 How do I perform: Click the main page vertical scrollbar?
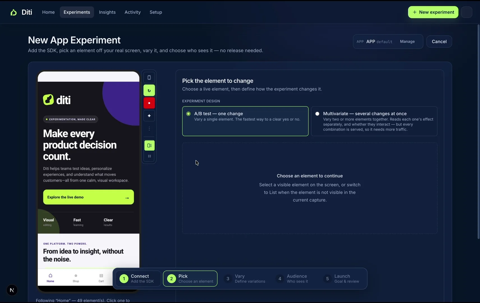coord(479,132)
